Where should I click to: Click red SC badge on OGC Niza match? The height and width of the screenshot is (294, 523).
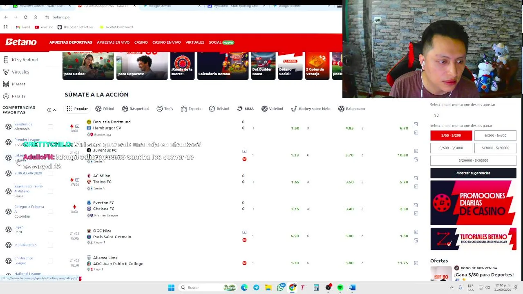pos(244,240)
